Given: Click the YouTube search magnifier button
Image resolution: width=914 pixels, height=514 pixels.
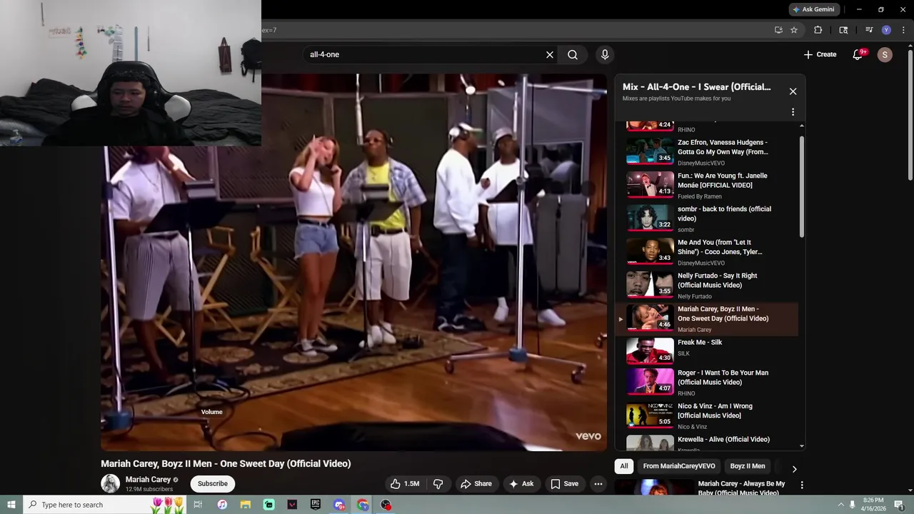Looking at the screenshot, I should click(573, 54).
